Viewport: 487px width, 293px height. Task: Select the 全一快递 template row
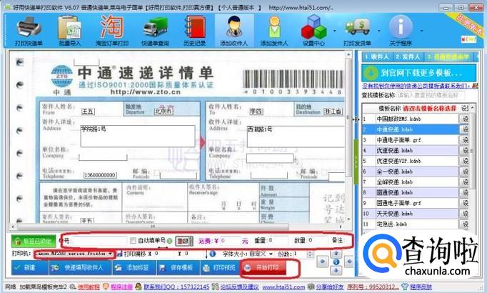click(410, 172)
